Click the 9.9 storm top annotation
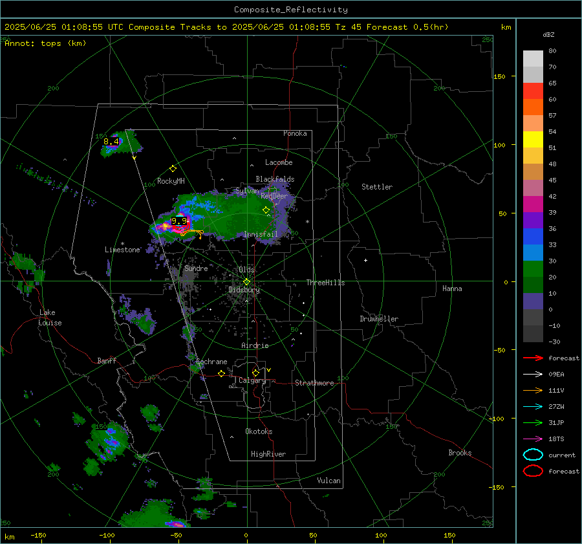 (179, 221)
